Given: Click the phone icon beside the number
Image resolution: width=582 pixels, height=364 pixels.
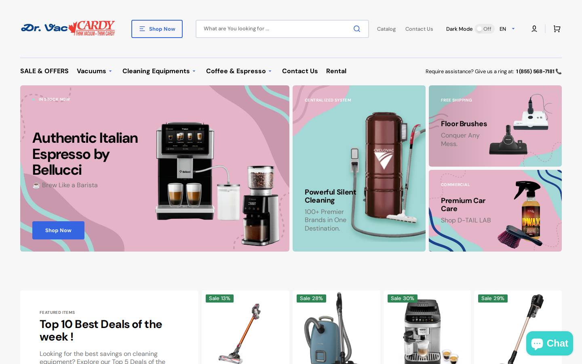Looking at the screenshot, I should (x=559, y=72).
